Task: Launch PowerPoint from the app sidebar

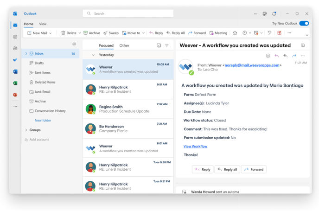Action: [15, 95]
